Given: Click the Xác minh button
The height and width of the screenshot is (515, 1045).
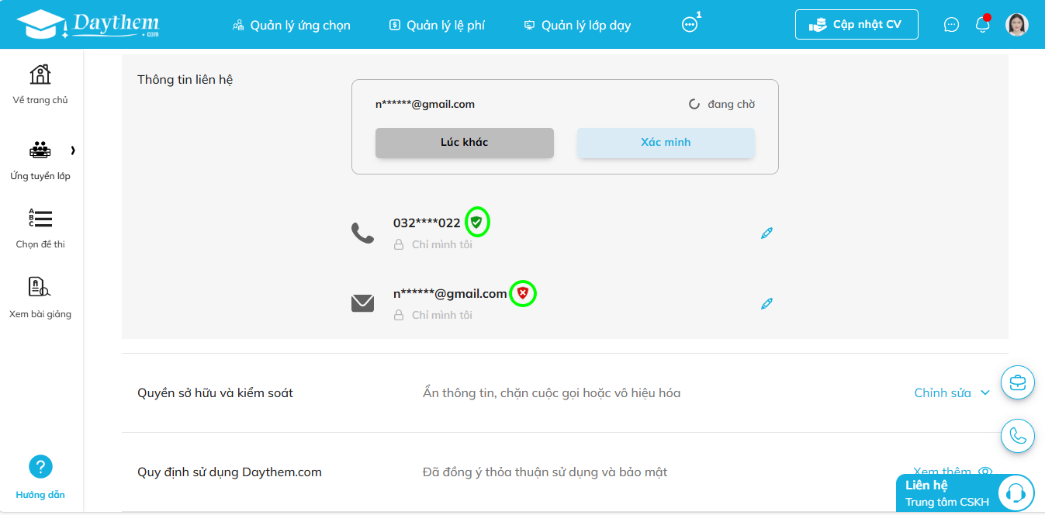Looking at the screenshot, I should pyautogui.click(x=666, y=143).
